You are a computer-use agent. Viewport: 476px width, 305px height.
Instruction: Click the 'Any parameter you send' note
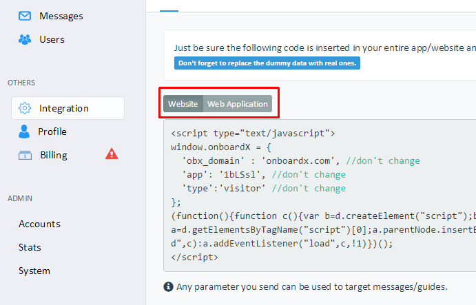click(312, 287)
